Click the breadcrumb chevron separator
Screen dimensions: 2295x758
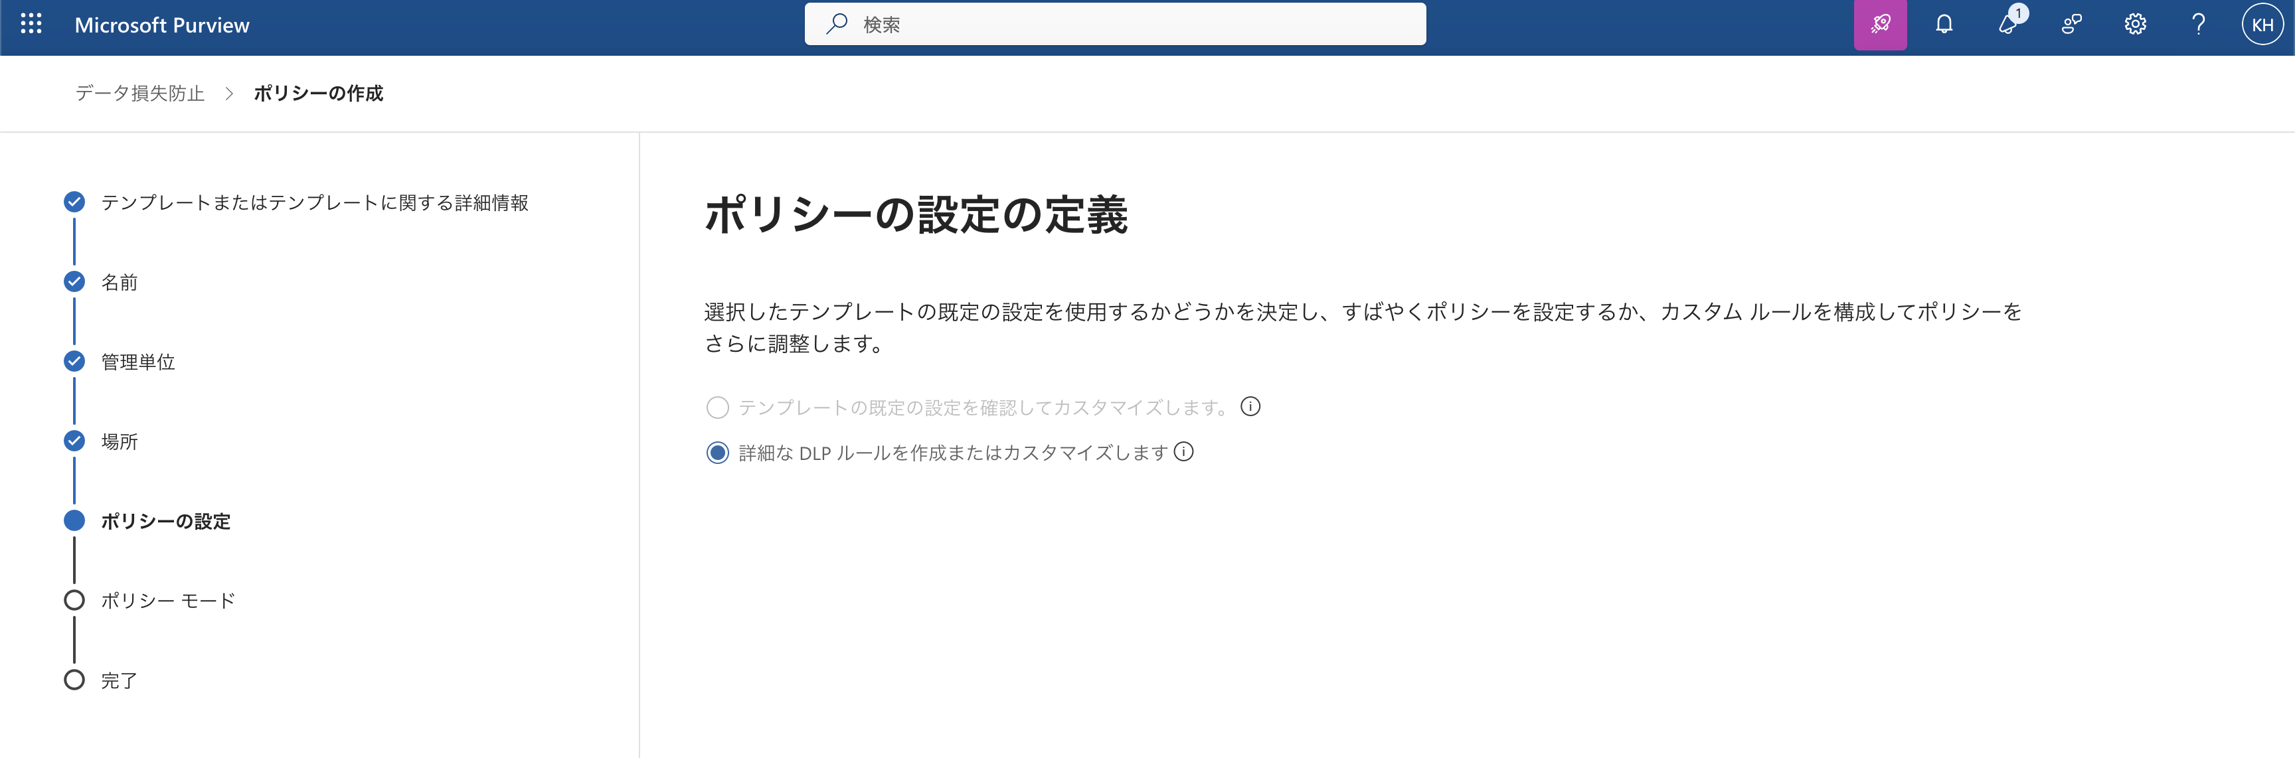tap(229, 94)
